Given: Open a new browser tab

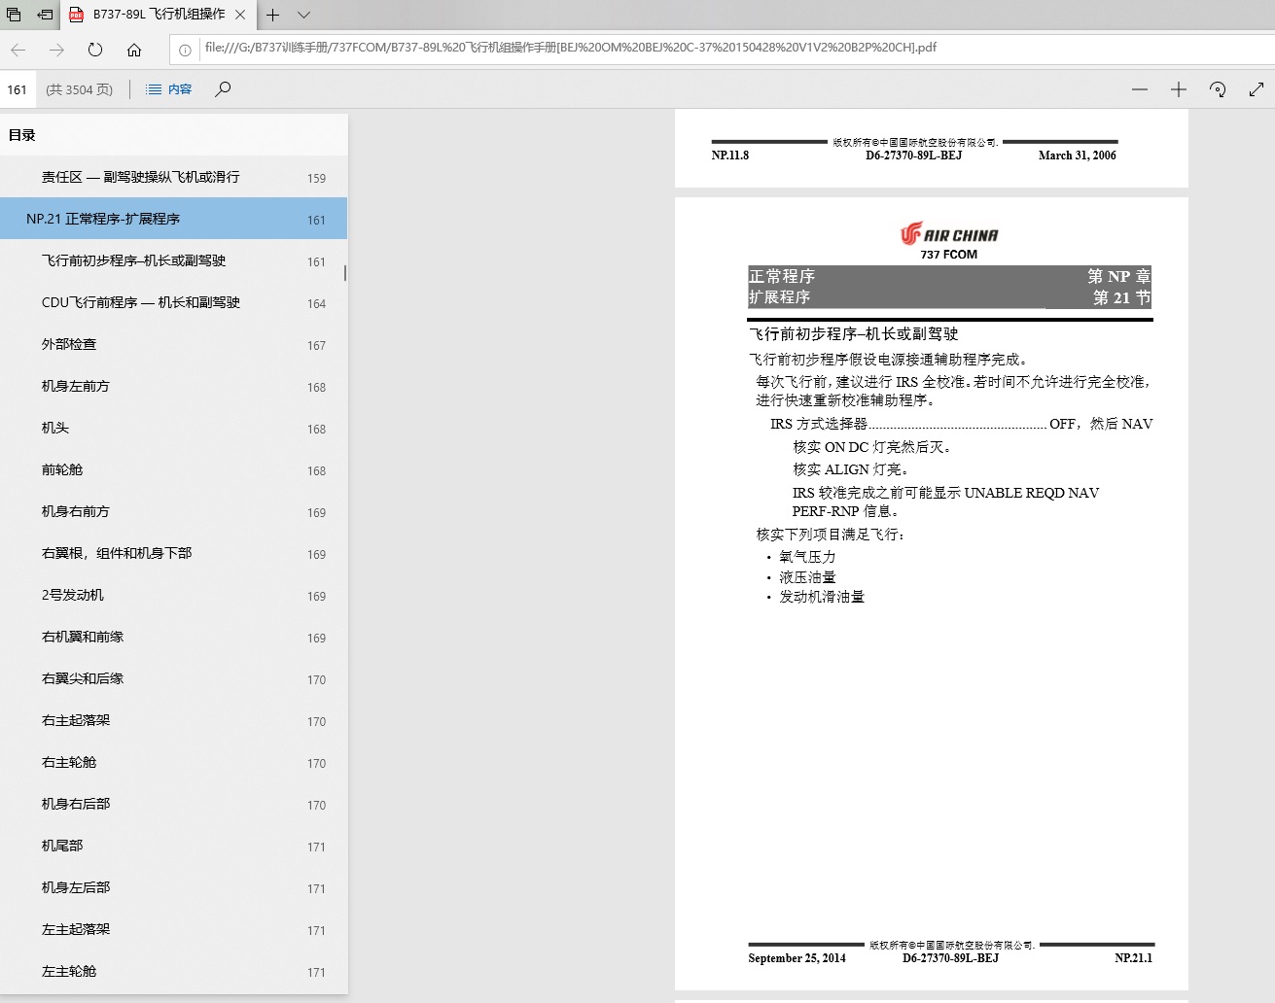Looking at the screenshot, I should coord(273,16).
